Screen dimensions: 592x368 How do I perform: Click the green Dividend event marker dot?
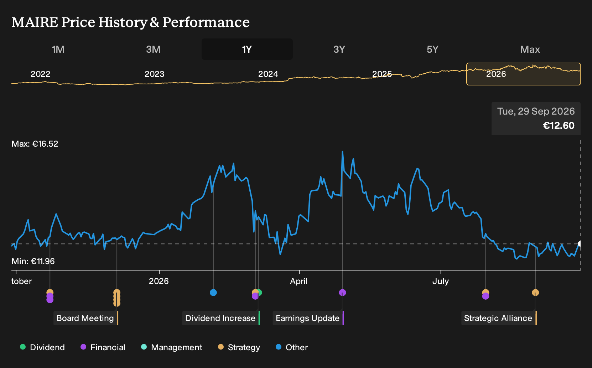259,293
